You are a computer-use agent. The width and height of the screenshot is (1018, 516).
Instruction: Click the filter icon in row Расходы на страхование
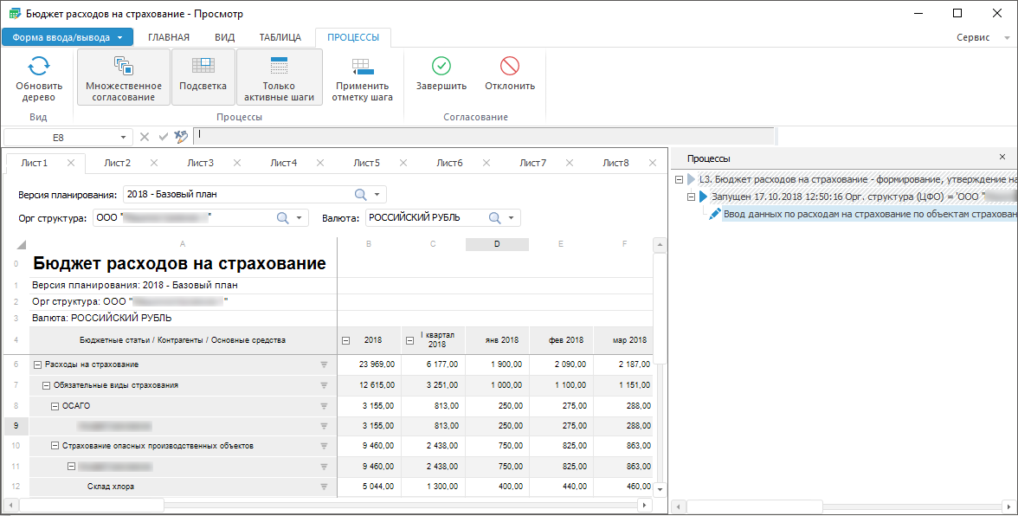pos(325,365)
